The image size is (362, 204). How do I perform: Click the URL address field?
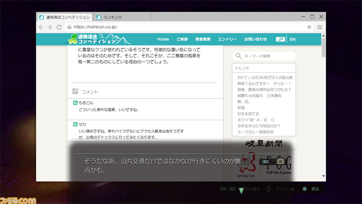point(188,27)
